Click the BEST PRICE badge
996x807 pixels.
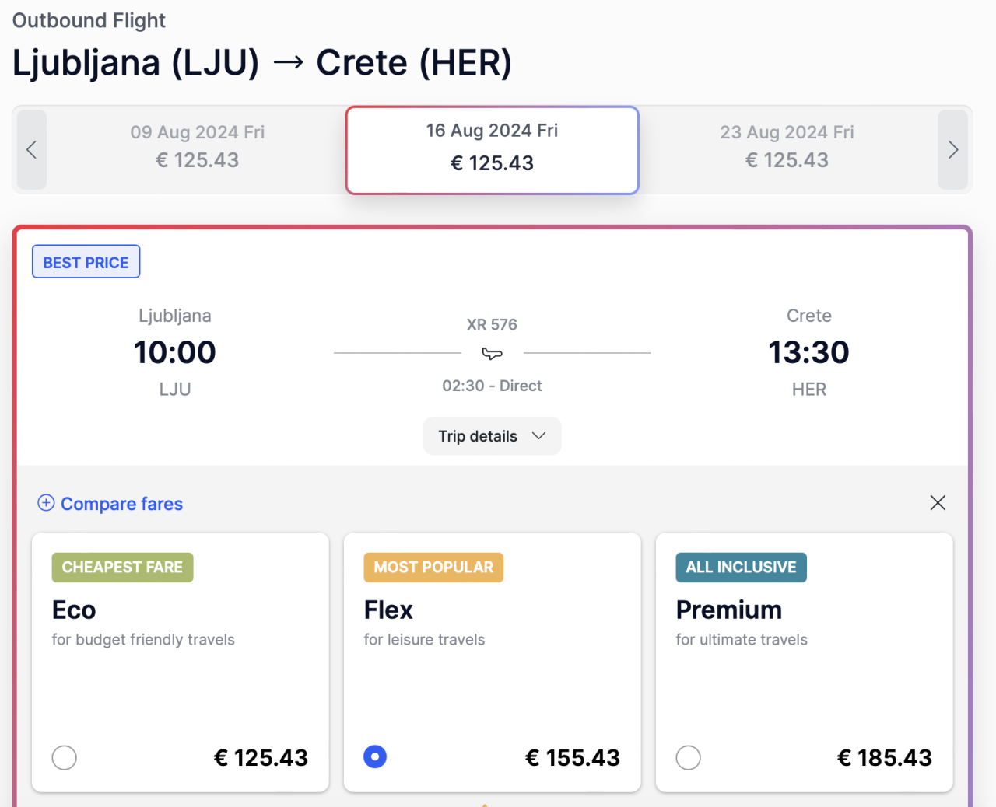(x=86, y=262)
